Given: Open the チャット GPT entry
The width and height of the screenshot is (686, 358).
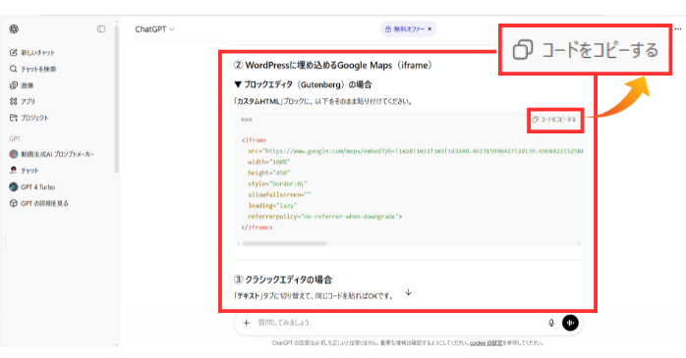Looking at the screenshot, I should 24,171.
